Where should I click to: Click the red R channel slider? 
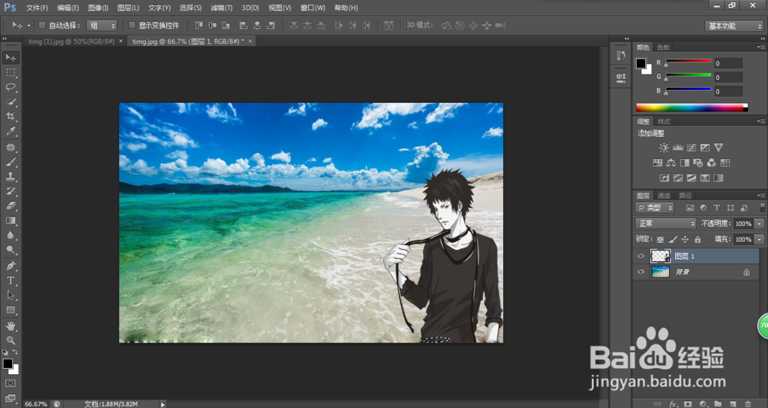687,61
